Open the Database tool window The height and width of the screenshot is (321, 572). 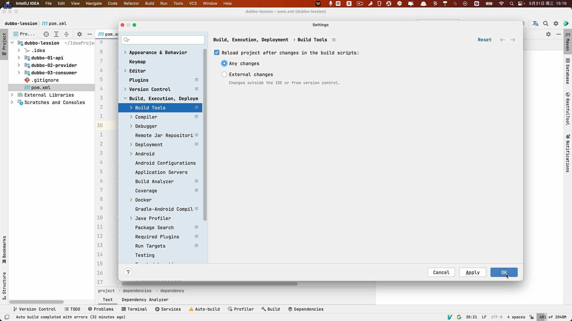coord(568,71)
